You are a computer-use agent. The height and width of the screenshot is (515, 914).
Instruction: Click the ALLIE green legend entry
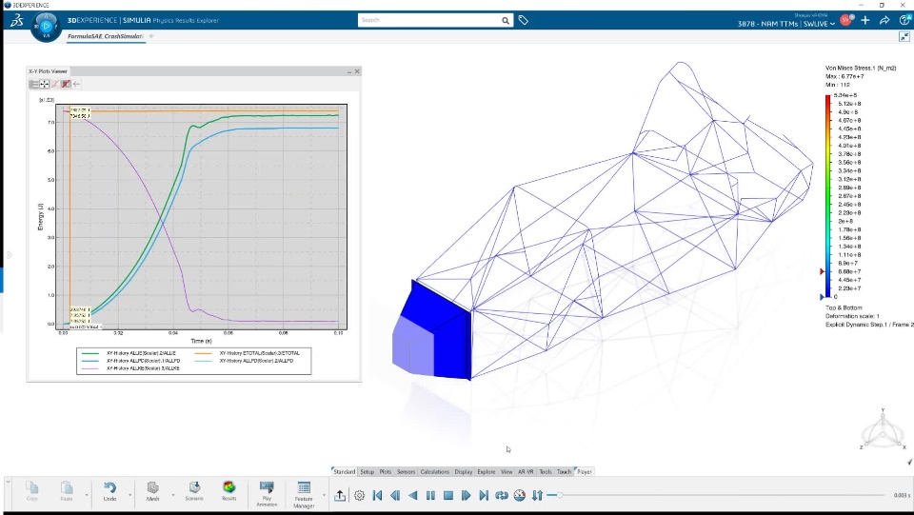tap(129, 353)
